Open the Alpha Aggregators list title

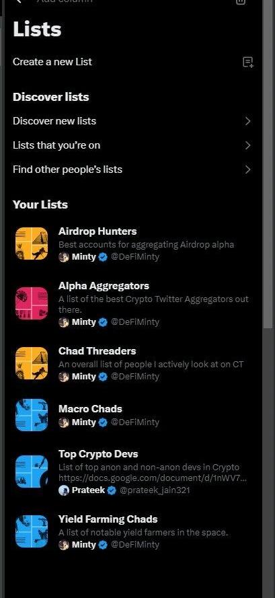click(x=104, y=286)
